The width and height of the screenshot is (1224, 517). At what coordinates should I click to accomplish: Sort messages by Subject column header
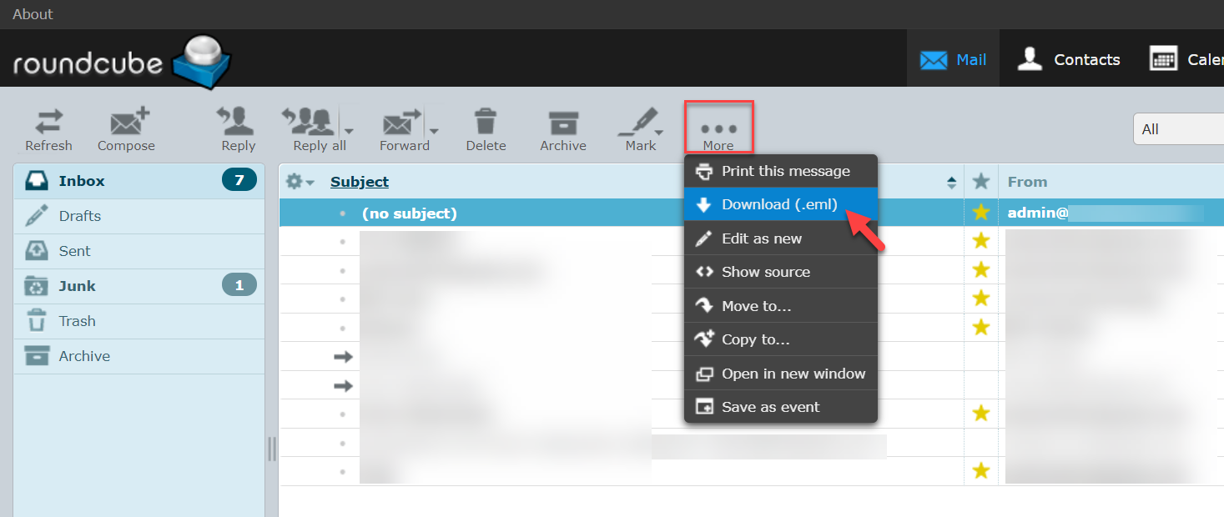[x=360, y=182]
